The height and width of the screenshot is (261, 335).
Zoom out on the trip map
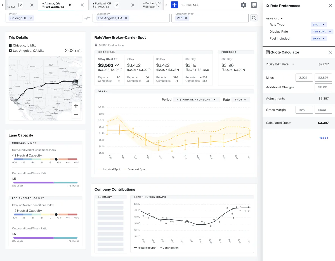pos(76,115)
